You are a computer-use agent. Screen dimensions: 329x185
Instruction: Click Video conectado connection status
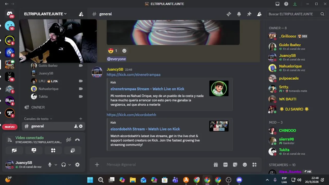coord(30,138)
